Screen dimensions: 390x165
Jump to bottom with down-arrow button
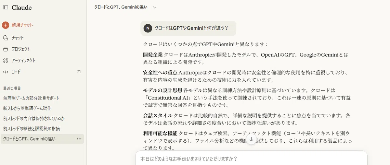251,139
